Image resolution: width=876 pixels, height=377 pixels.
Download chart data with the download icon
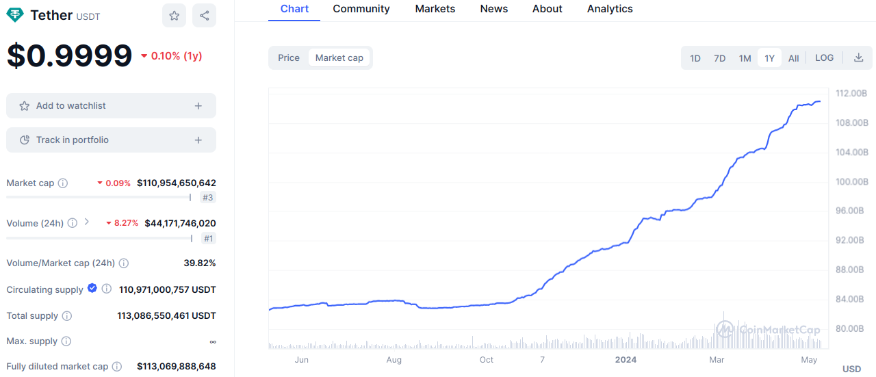coord(858,57)
